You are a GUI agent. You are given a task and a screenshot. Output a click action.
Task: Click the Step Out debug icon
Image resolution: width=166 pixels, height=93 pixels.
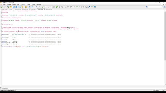(x=71, y=7)
